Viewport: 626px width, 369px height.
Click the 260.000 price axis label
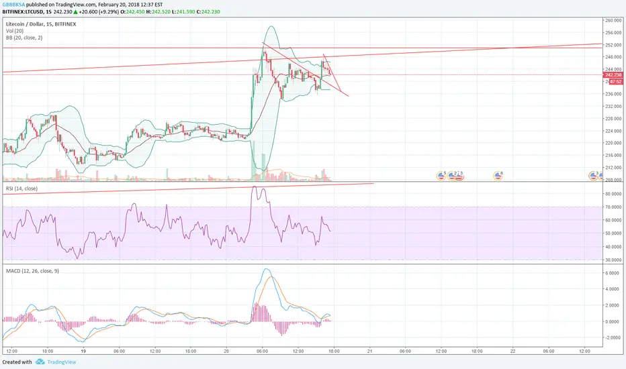pos(613,20)
